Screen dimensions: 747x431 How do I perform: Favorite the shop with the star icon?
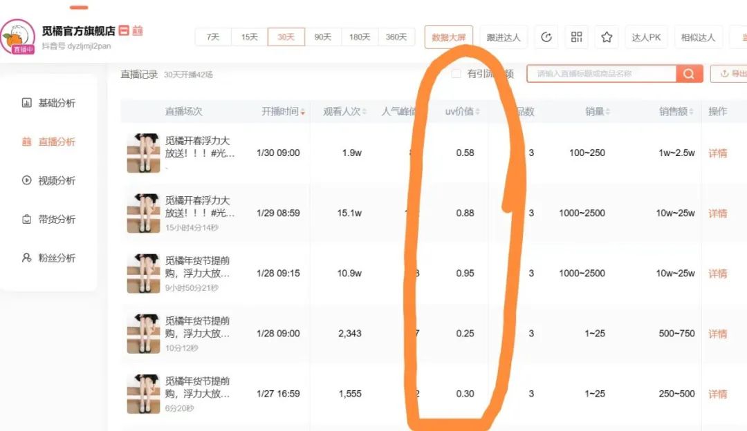pyautogui.click(x=607, y=37)
